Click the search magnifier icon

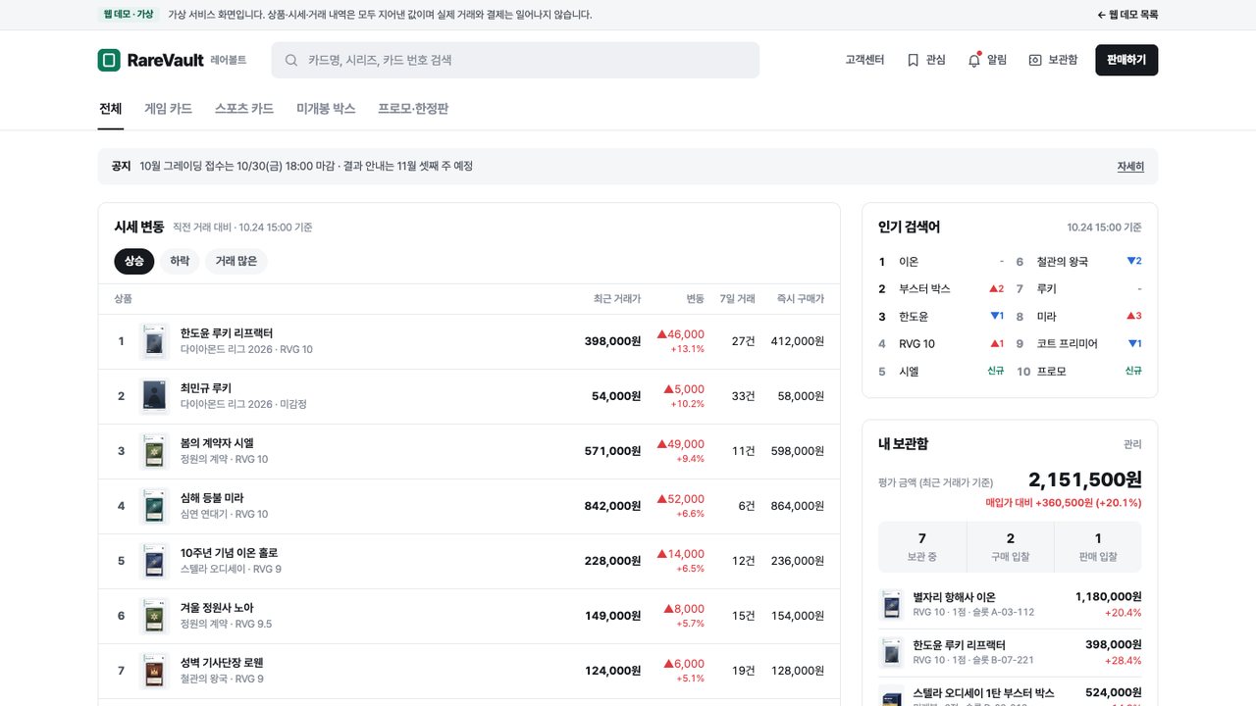coord(291,60)
